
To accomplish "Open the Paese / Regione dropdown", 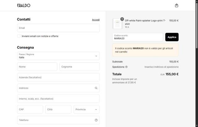I will click(x=58, y=56).
